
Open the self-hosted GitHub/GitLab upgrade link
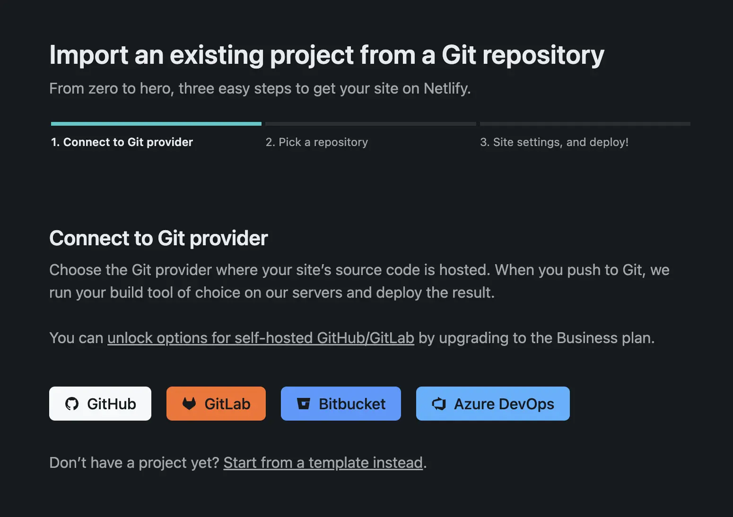pyautogui.click(x=261, y=338)
